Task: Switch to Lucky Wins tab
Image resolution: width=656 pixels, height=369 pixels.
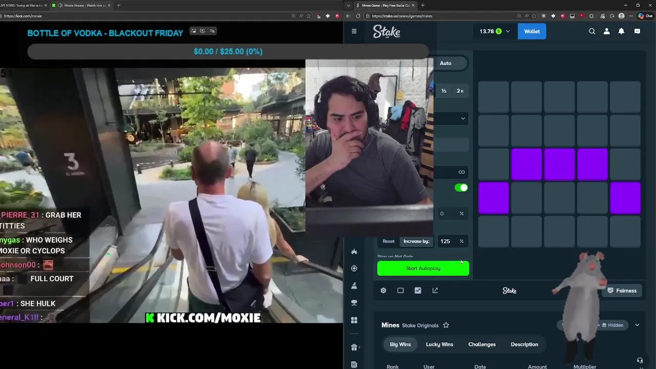Action: tap(440, 344)
